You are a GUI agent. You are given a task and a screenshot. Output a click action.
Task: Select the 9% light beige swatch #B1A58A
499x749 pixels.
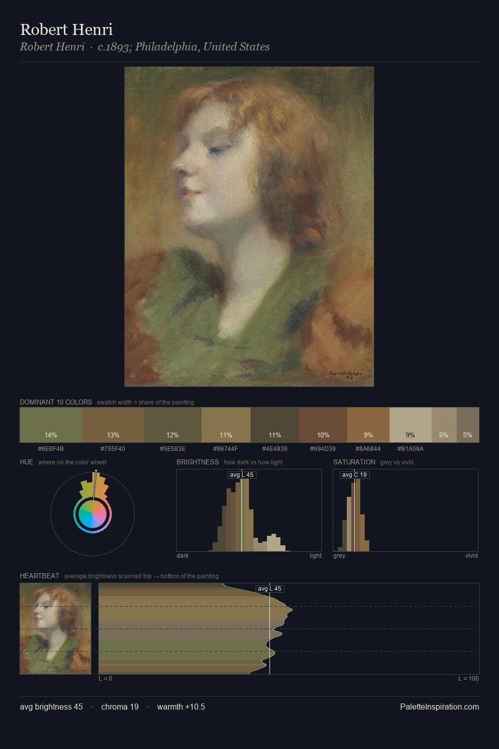(x=411, y=425)
